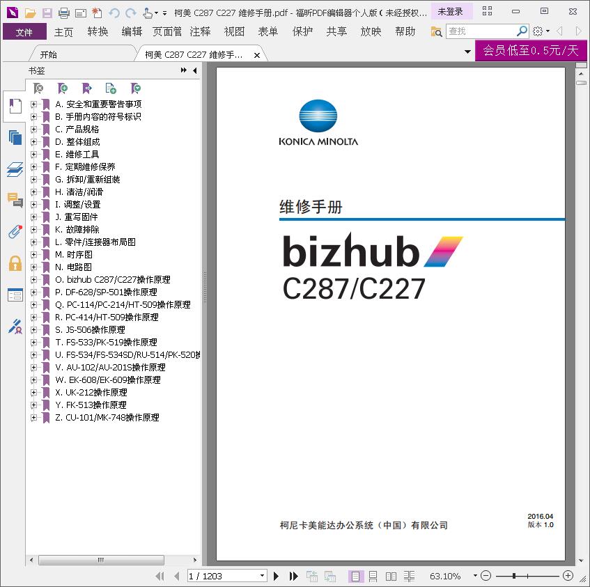Viewport: 590px width, 587px height.
Task: Open the Pages thumbnail panel icon
Action: tap(15, 137)
